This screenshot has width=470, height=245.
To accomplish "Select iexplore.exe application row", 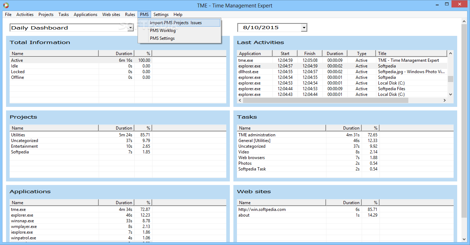I will pyautogui.click(x=118, y=232).
